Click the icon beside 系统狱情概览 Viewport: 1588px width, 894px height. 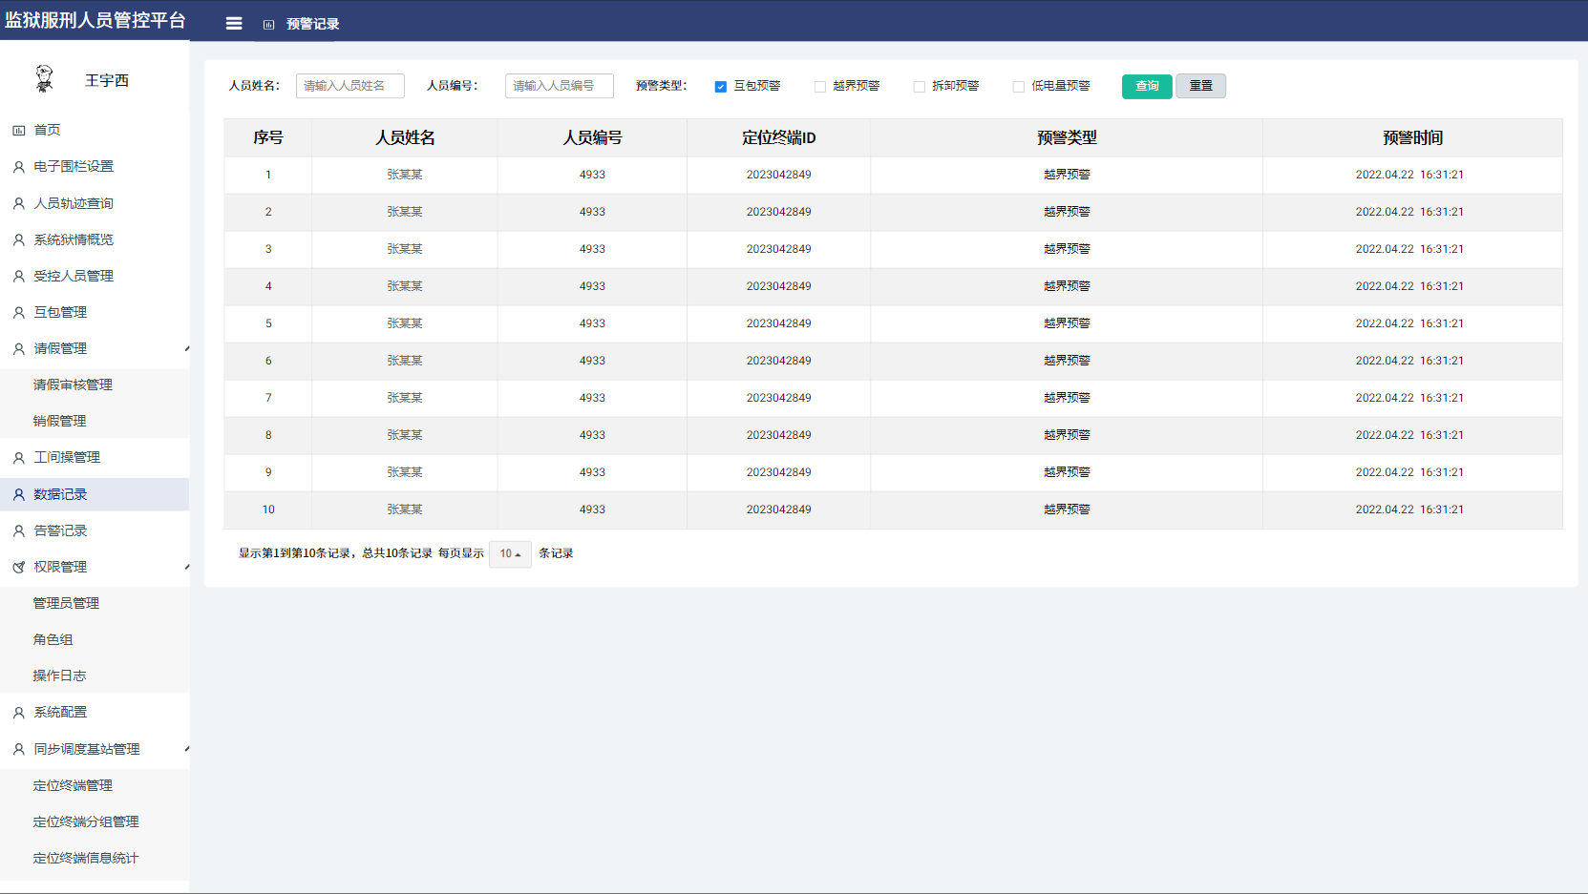point(18,239)
